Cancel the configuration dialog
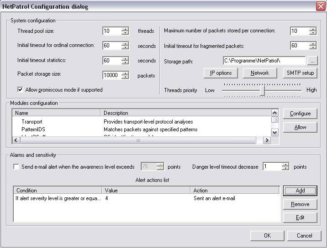327x248 pixels. (304, 236)
